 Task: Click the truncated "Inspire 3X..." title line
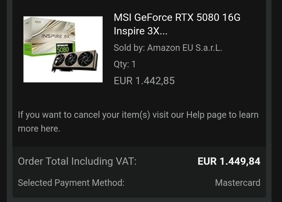click(141, 31)
